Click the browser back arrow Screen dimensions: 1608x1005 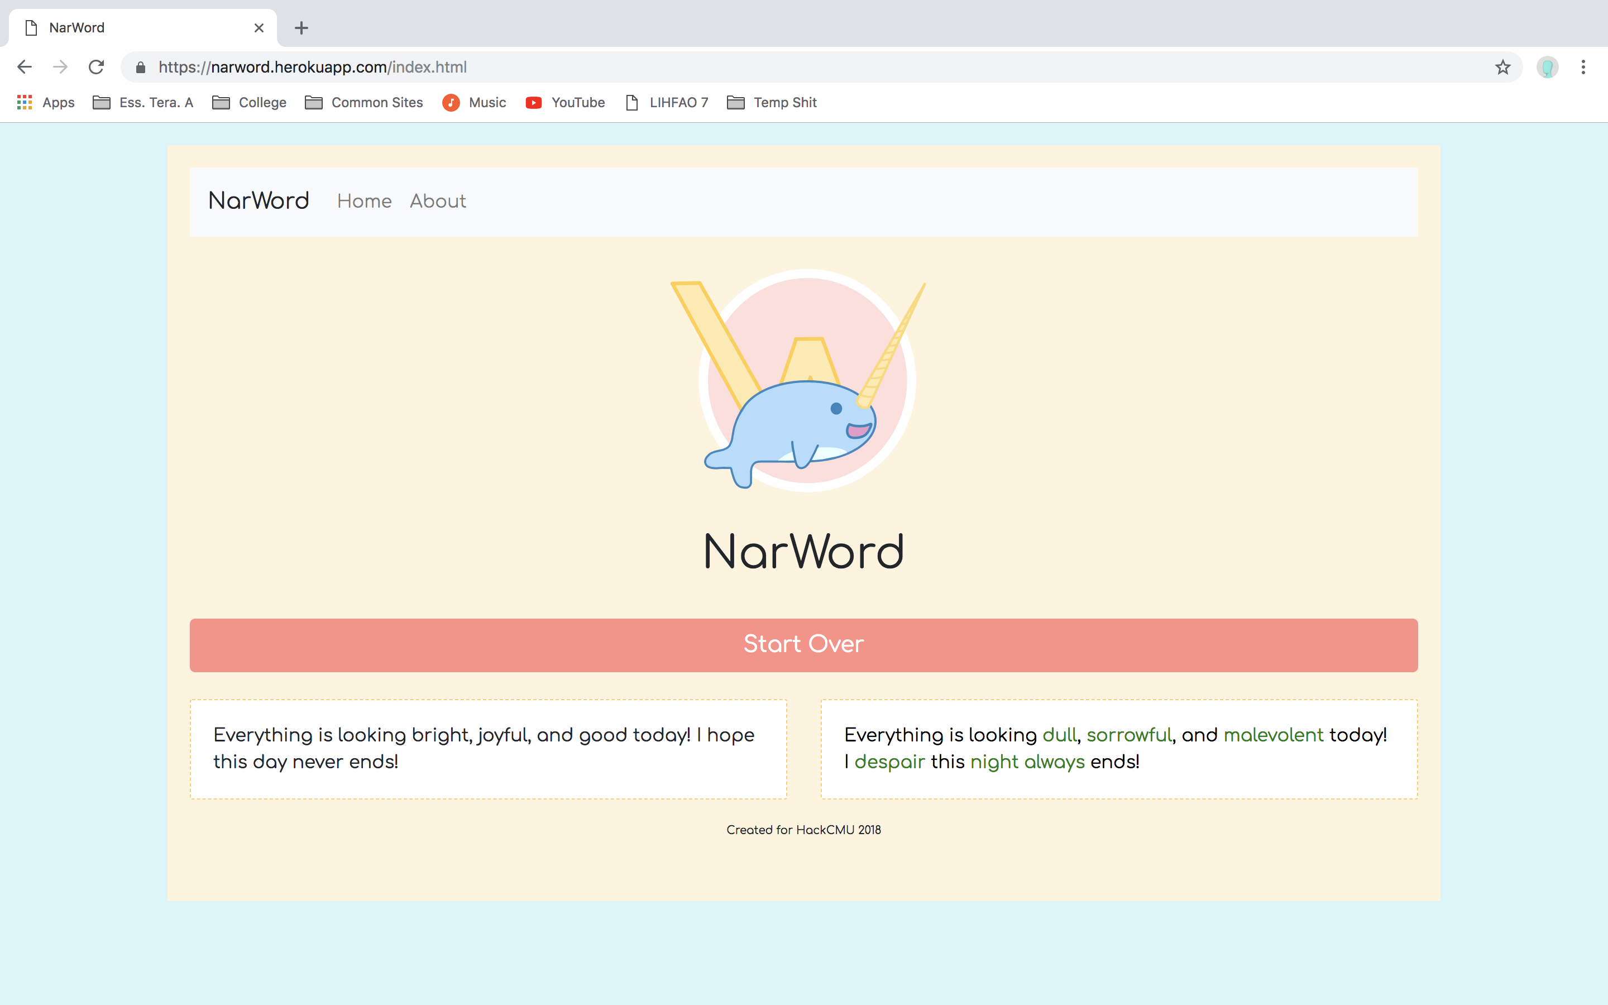25,67
